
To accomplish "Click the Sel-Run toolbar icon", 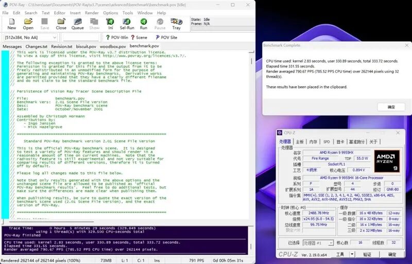I will pyautogui.click(x=127, y=24).
